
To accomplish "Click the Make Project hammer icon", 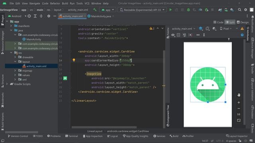I will [x=95, y=10].
